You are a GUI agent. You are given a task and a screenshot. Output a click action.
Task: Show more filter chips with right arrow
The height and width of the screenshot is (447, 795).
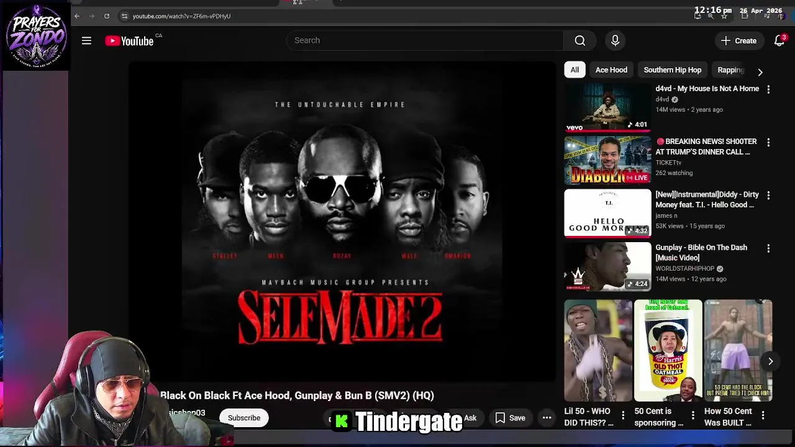pos(760,72)
